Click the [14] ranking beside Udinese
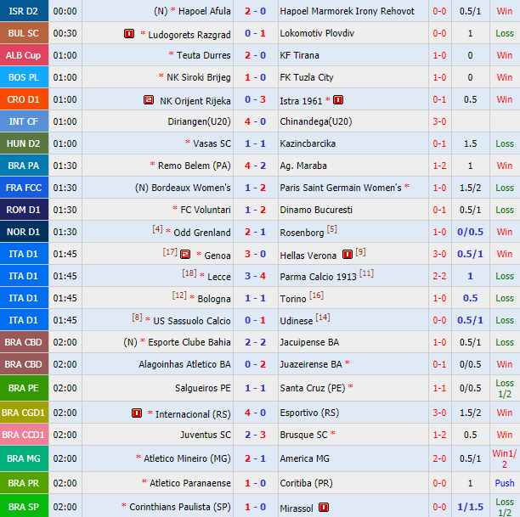Viewport: 520px width, 517px height. (x=323, y=318)
